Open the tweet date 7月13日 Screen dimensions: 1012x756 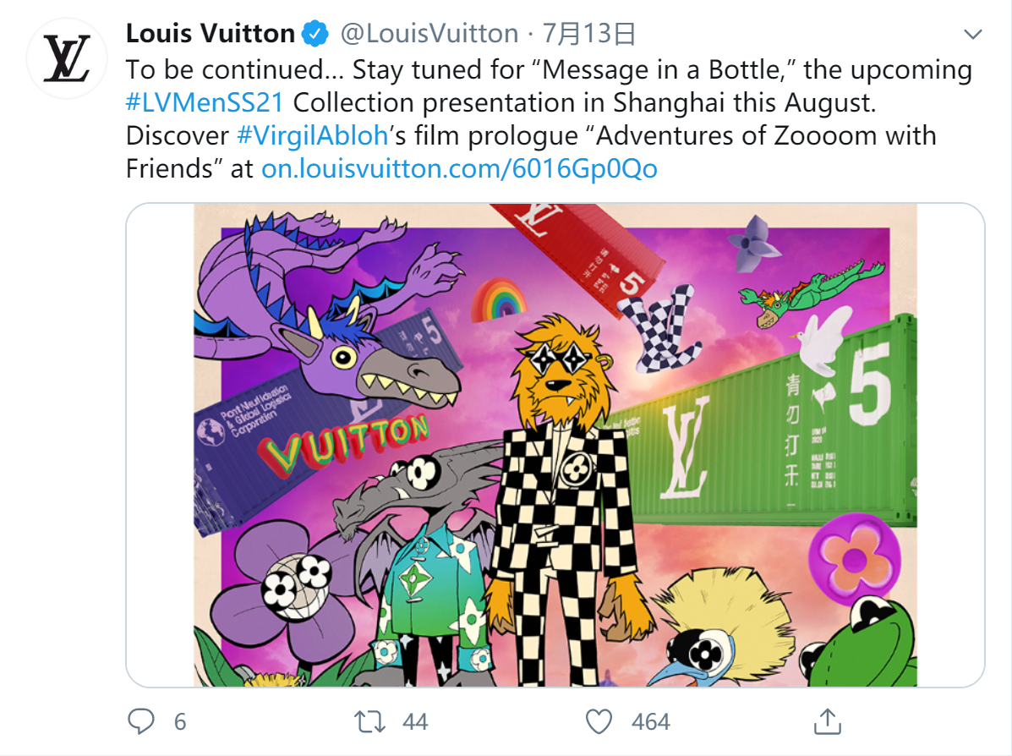tap(588, 34)
